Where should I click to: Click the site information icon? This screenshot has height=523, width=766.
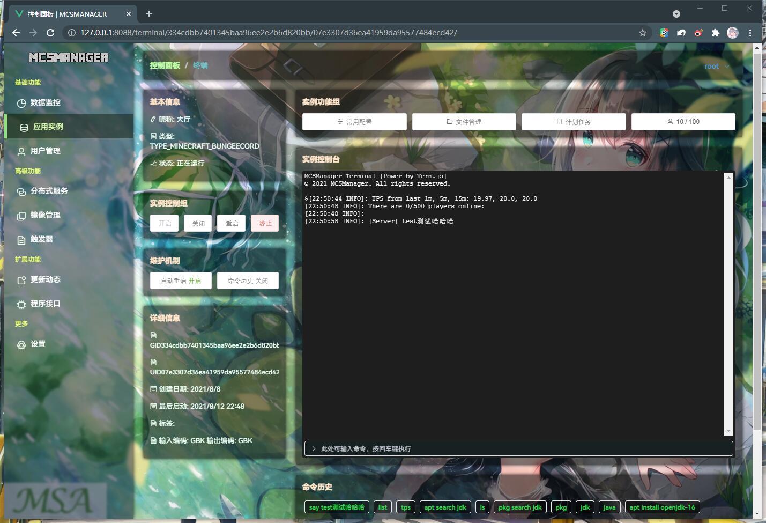(72, 33)
